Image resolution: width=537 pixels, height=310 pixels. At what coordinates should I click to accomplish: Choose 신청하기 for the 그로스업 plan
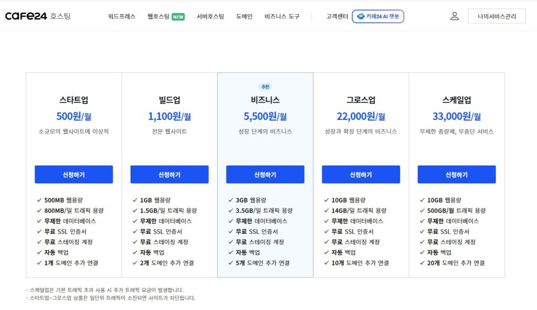click(x=361, y=174)
